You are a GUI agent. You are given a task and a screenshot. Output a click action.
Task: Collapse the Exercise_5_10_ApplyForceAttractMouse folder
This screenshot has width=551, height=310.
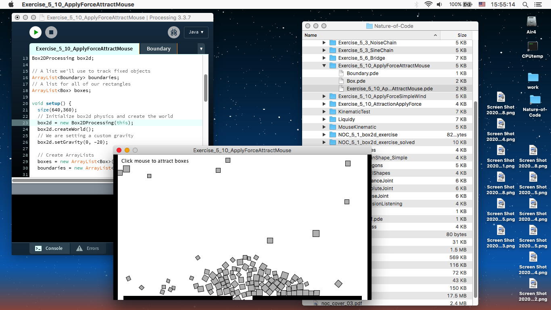[324, 66]
